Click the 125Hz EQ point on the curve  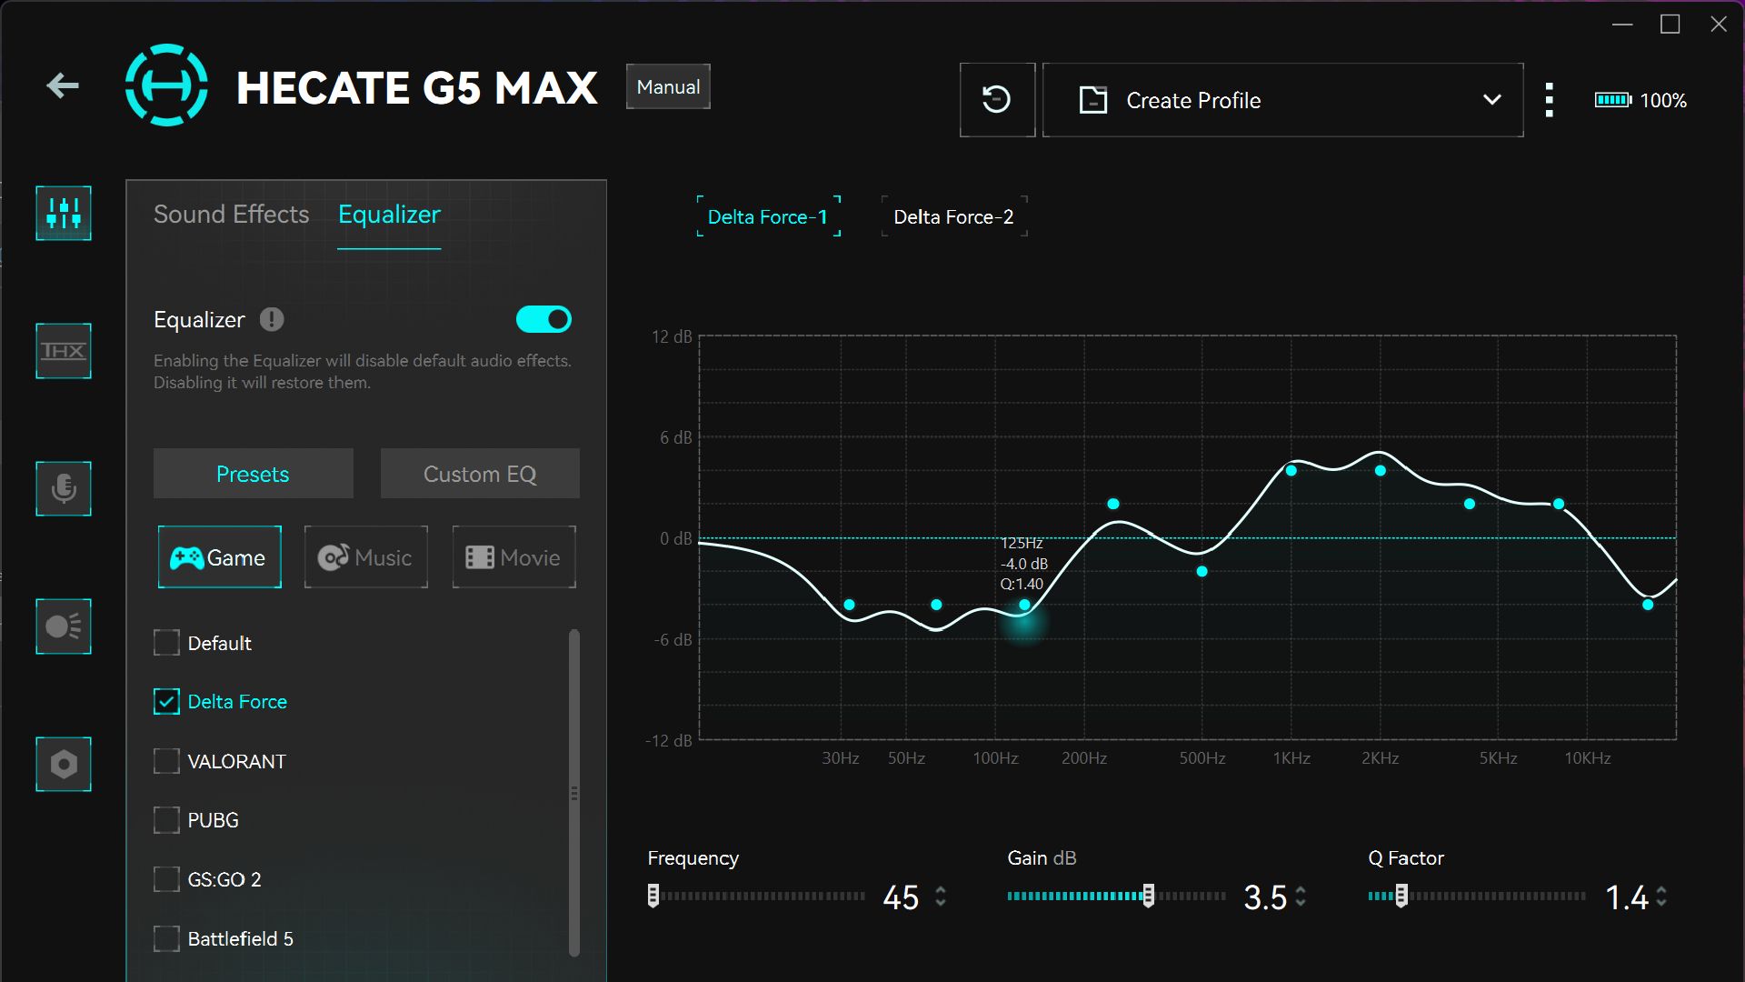[x=1024, y=606]
